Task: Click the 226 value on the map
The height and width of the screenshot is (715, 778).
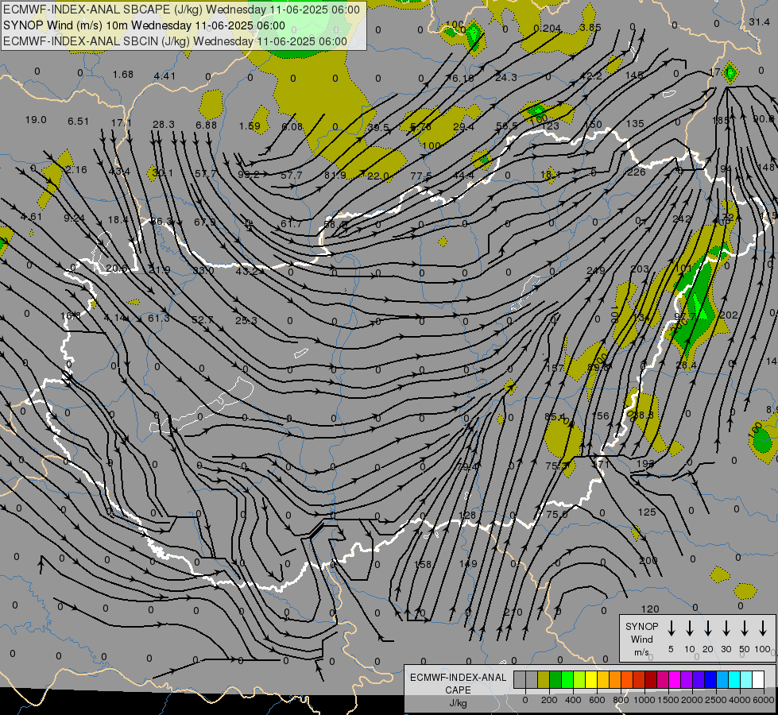Action: [x=637, y=172]
